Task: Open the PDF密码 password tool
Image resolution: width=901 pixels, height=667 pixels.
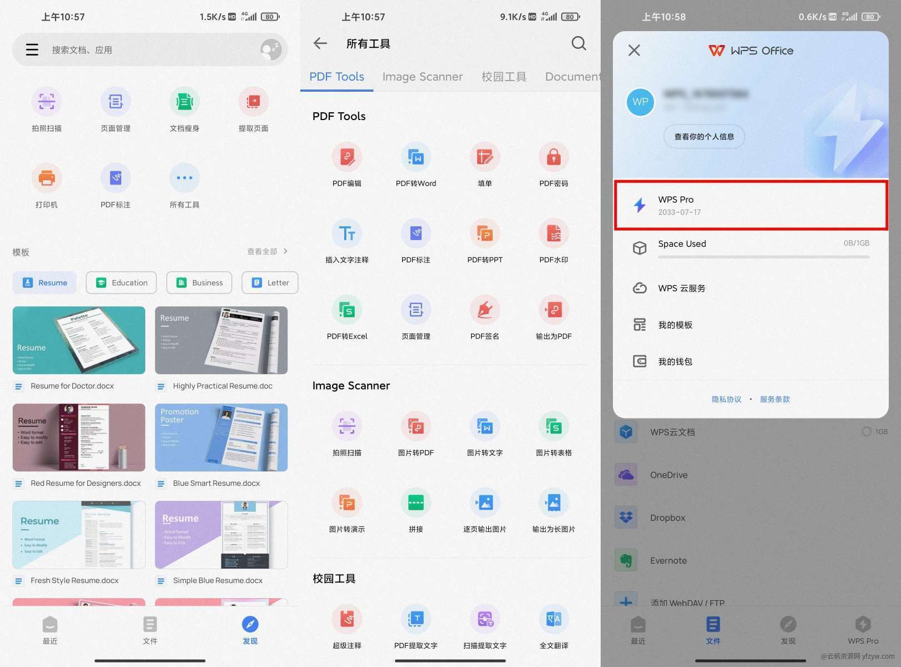Action: (554, 165)
